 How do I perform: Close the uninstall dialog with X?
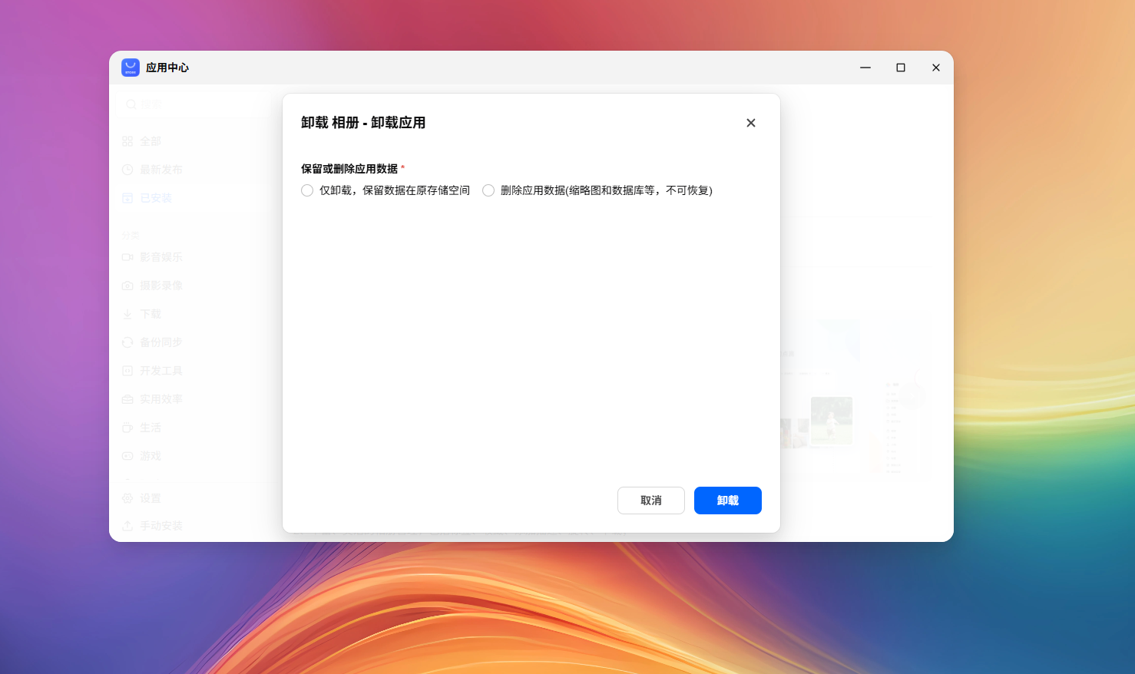(751, 123)
